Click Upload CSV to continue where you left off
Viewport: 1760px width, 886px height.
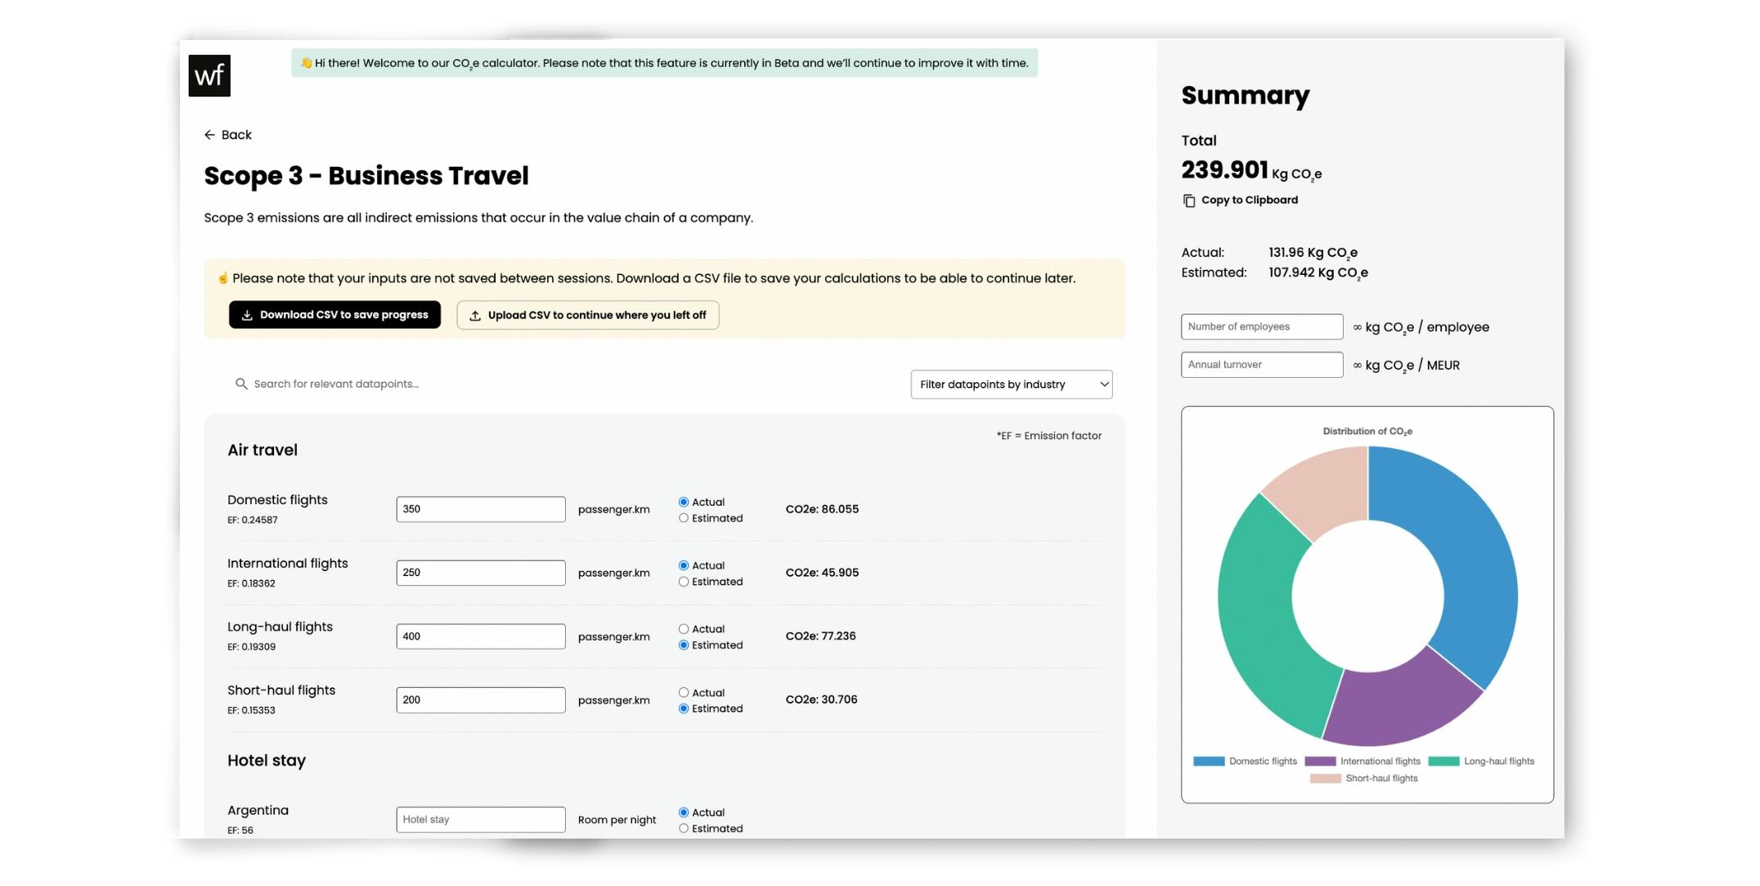[587, 314]
